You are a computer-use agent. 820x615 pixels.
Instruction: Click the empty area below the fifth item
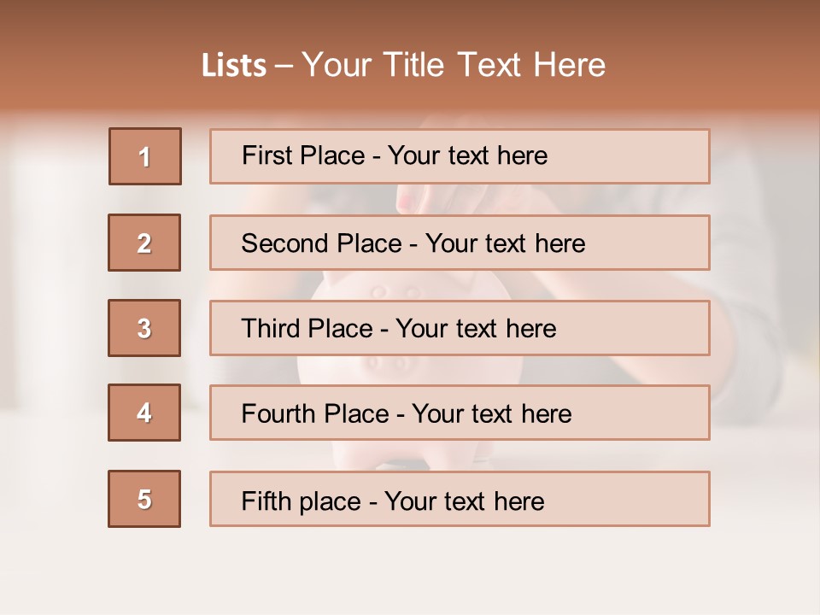tap(410, 568)
